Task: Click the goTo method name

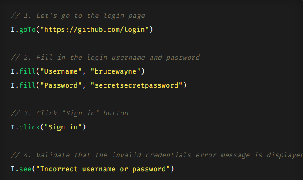Action: 27,30
